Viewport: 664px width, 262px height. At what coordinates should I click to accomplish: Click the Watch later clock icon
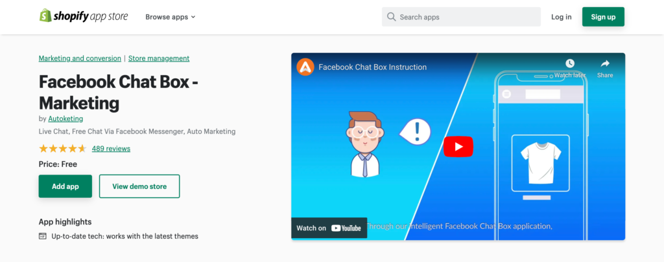[x=570, y=63]
